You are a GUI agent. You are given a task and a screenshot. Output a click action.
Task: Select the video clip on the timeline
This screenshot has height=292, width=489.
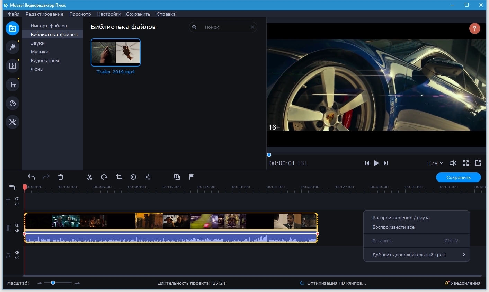171,221
